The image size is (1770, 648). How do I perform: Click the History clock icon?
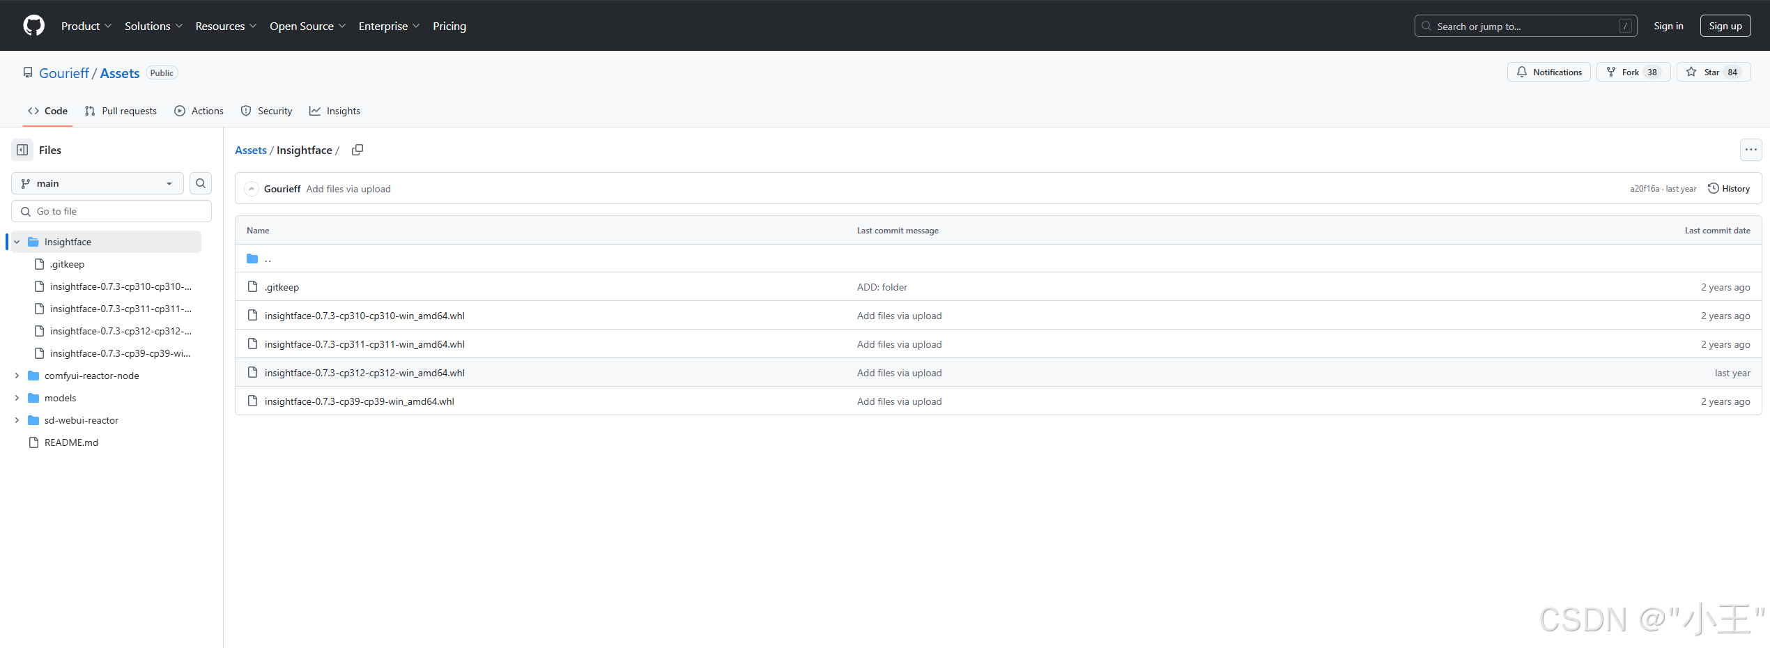tap(1713, 189)
